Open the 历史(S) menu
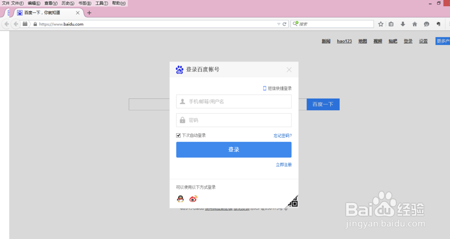This screenshot has width=450, height=239. [x=68, y=3]
